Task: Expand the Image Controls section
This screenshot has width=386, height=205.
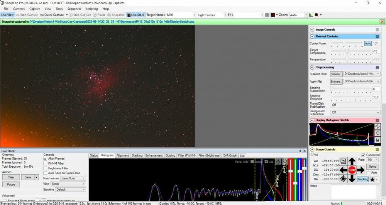Action: pyautogui.click(x=312, y=30)
